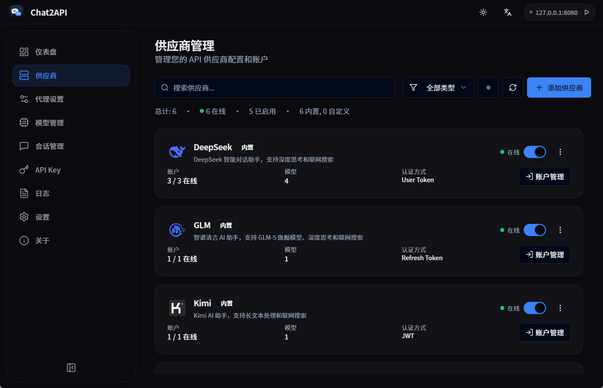
Task: Click DeepSeek model count '4'
Action: click(287, 181)
